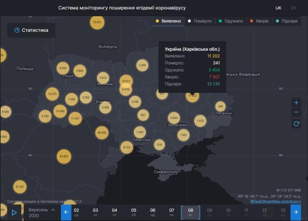Click the 95 897 marker in western Ukraine

click(x=64, y=156)
